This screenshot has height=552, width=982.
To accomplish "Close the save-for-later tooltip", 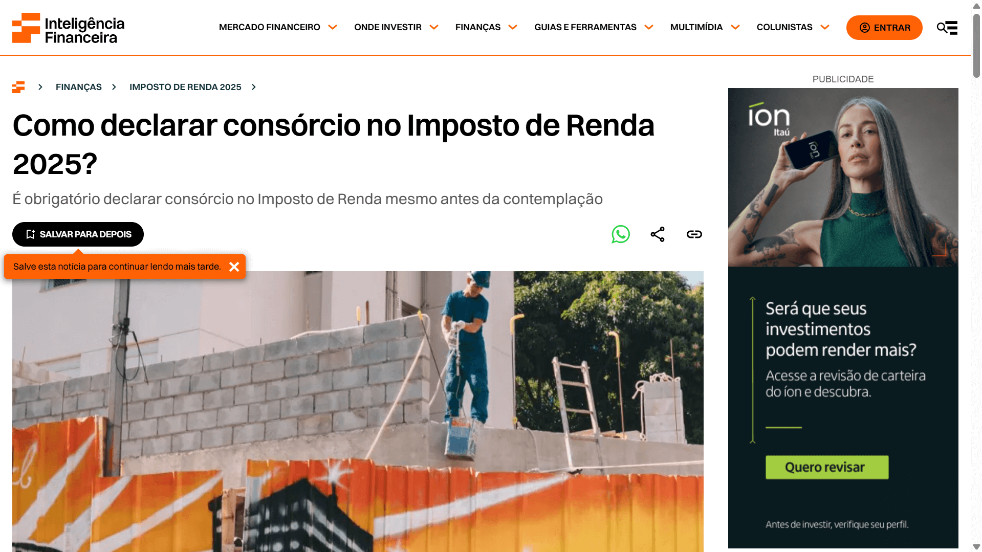I will click(234, 267).
